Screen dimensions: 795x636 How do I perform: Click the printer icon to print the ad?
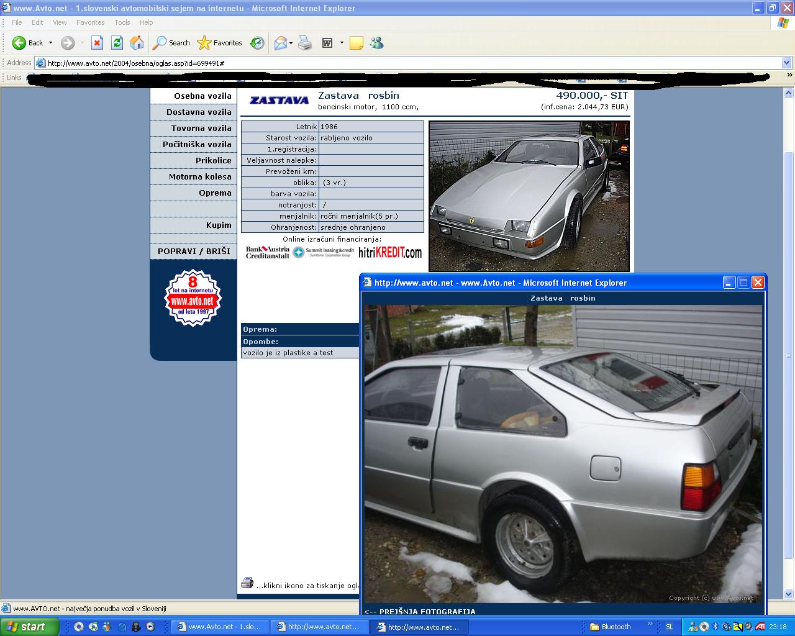pyautogui.click(x=247, y=583)
